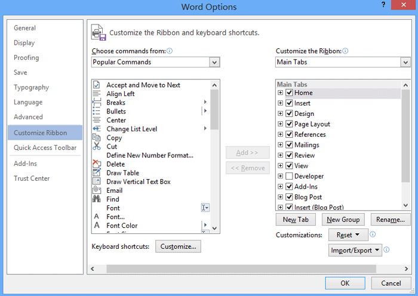
Task: Uncheck the Blog Post checkbox
Action: 289,196
